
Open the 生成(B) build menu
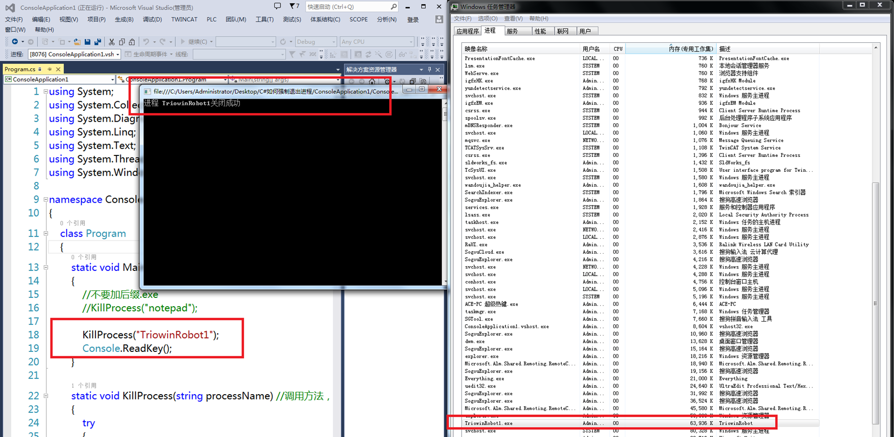click(x=124, y=20)
